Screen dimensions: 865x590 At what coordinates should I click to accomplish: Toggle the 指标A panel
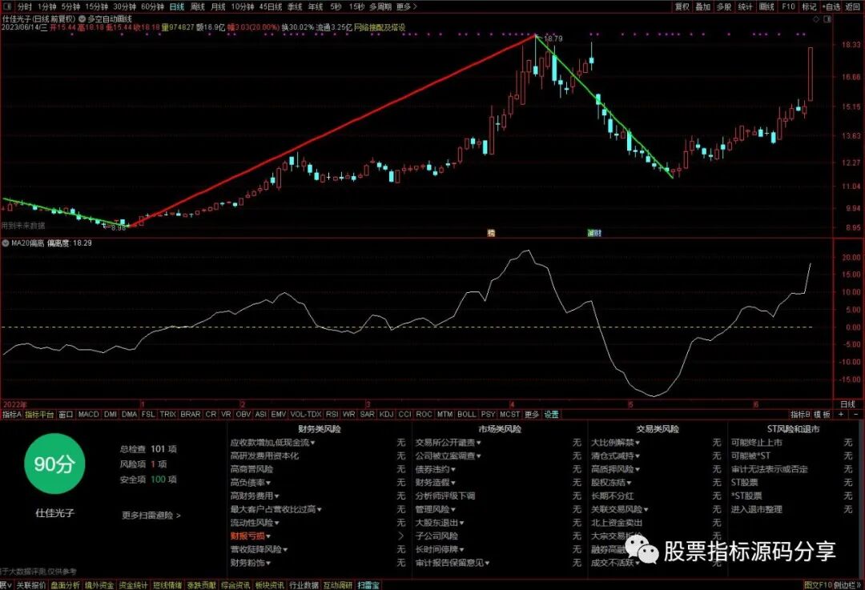(x=11, y=414)
